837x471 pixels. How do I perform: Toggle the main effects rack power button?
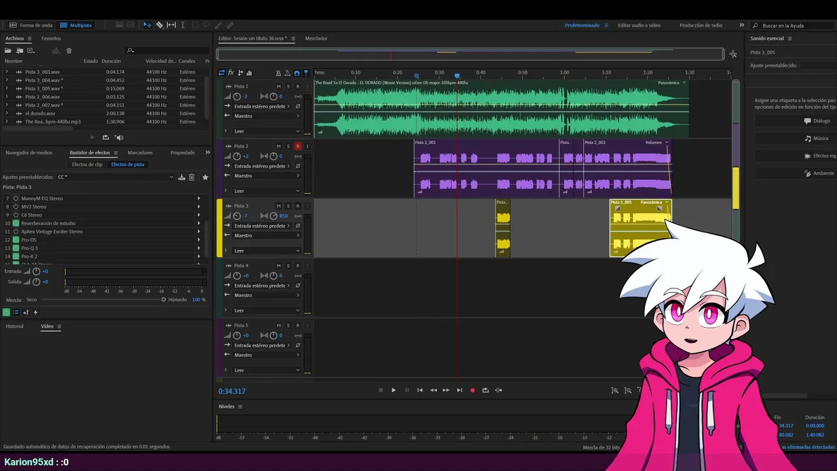click(x=6, y=312)
